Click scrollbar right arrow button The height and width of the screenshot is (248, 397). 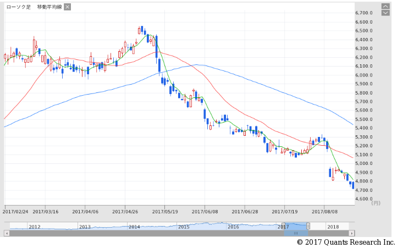[x=351, y=233]
